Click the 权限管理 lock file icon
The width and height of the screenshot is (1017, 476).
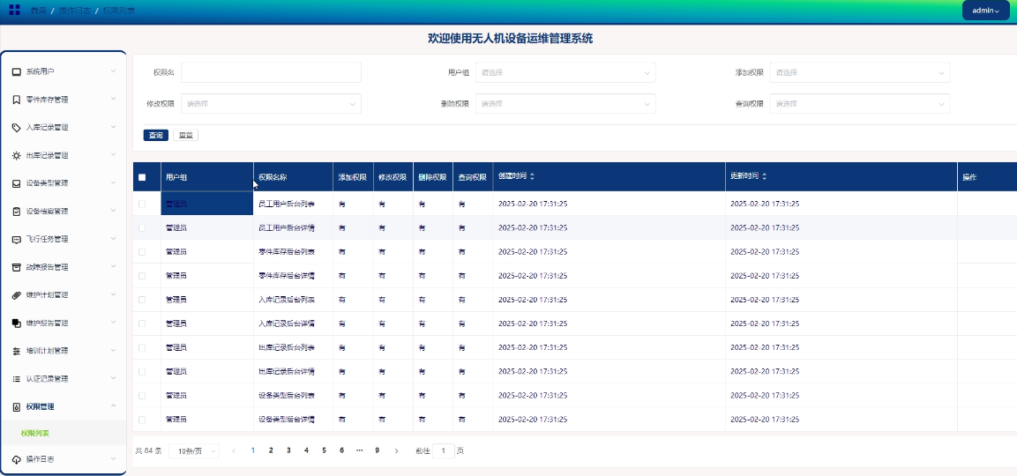[17, 406]
